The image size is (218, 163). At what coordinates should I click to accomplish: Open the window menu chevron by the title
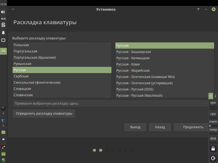click(13, 9)
